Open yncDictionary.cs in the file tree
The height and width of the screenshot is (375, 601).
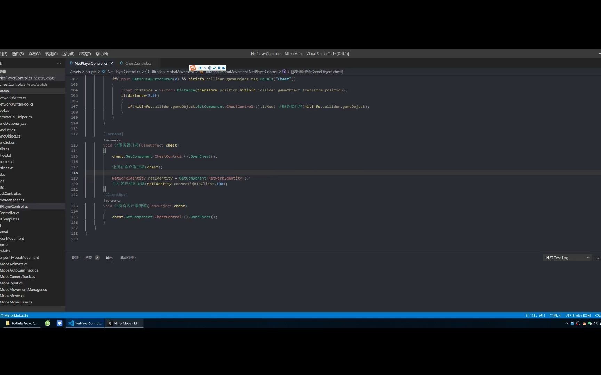(33, 123)
